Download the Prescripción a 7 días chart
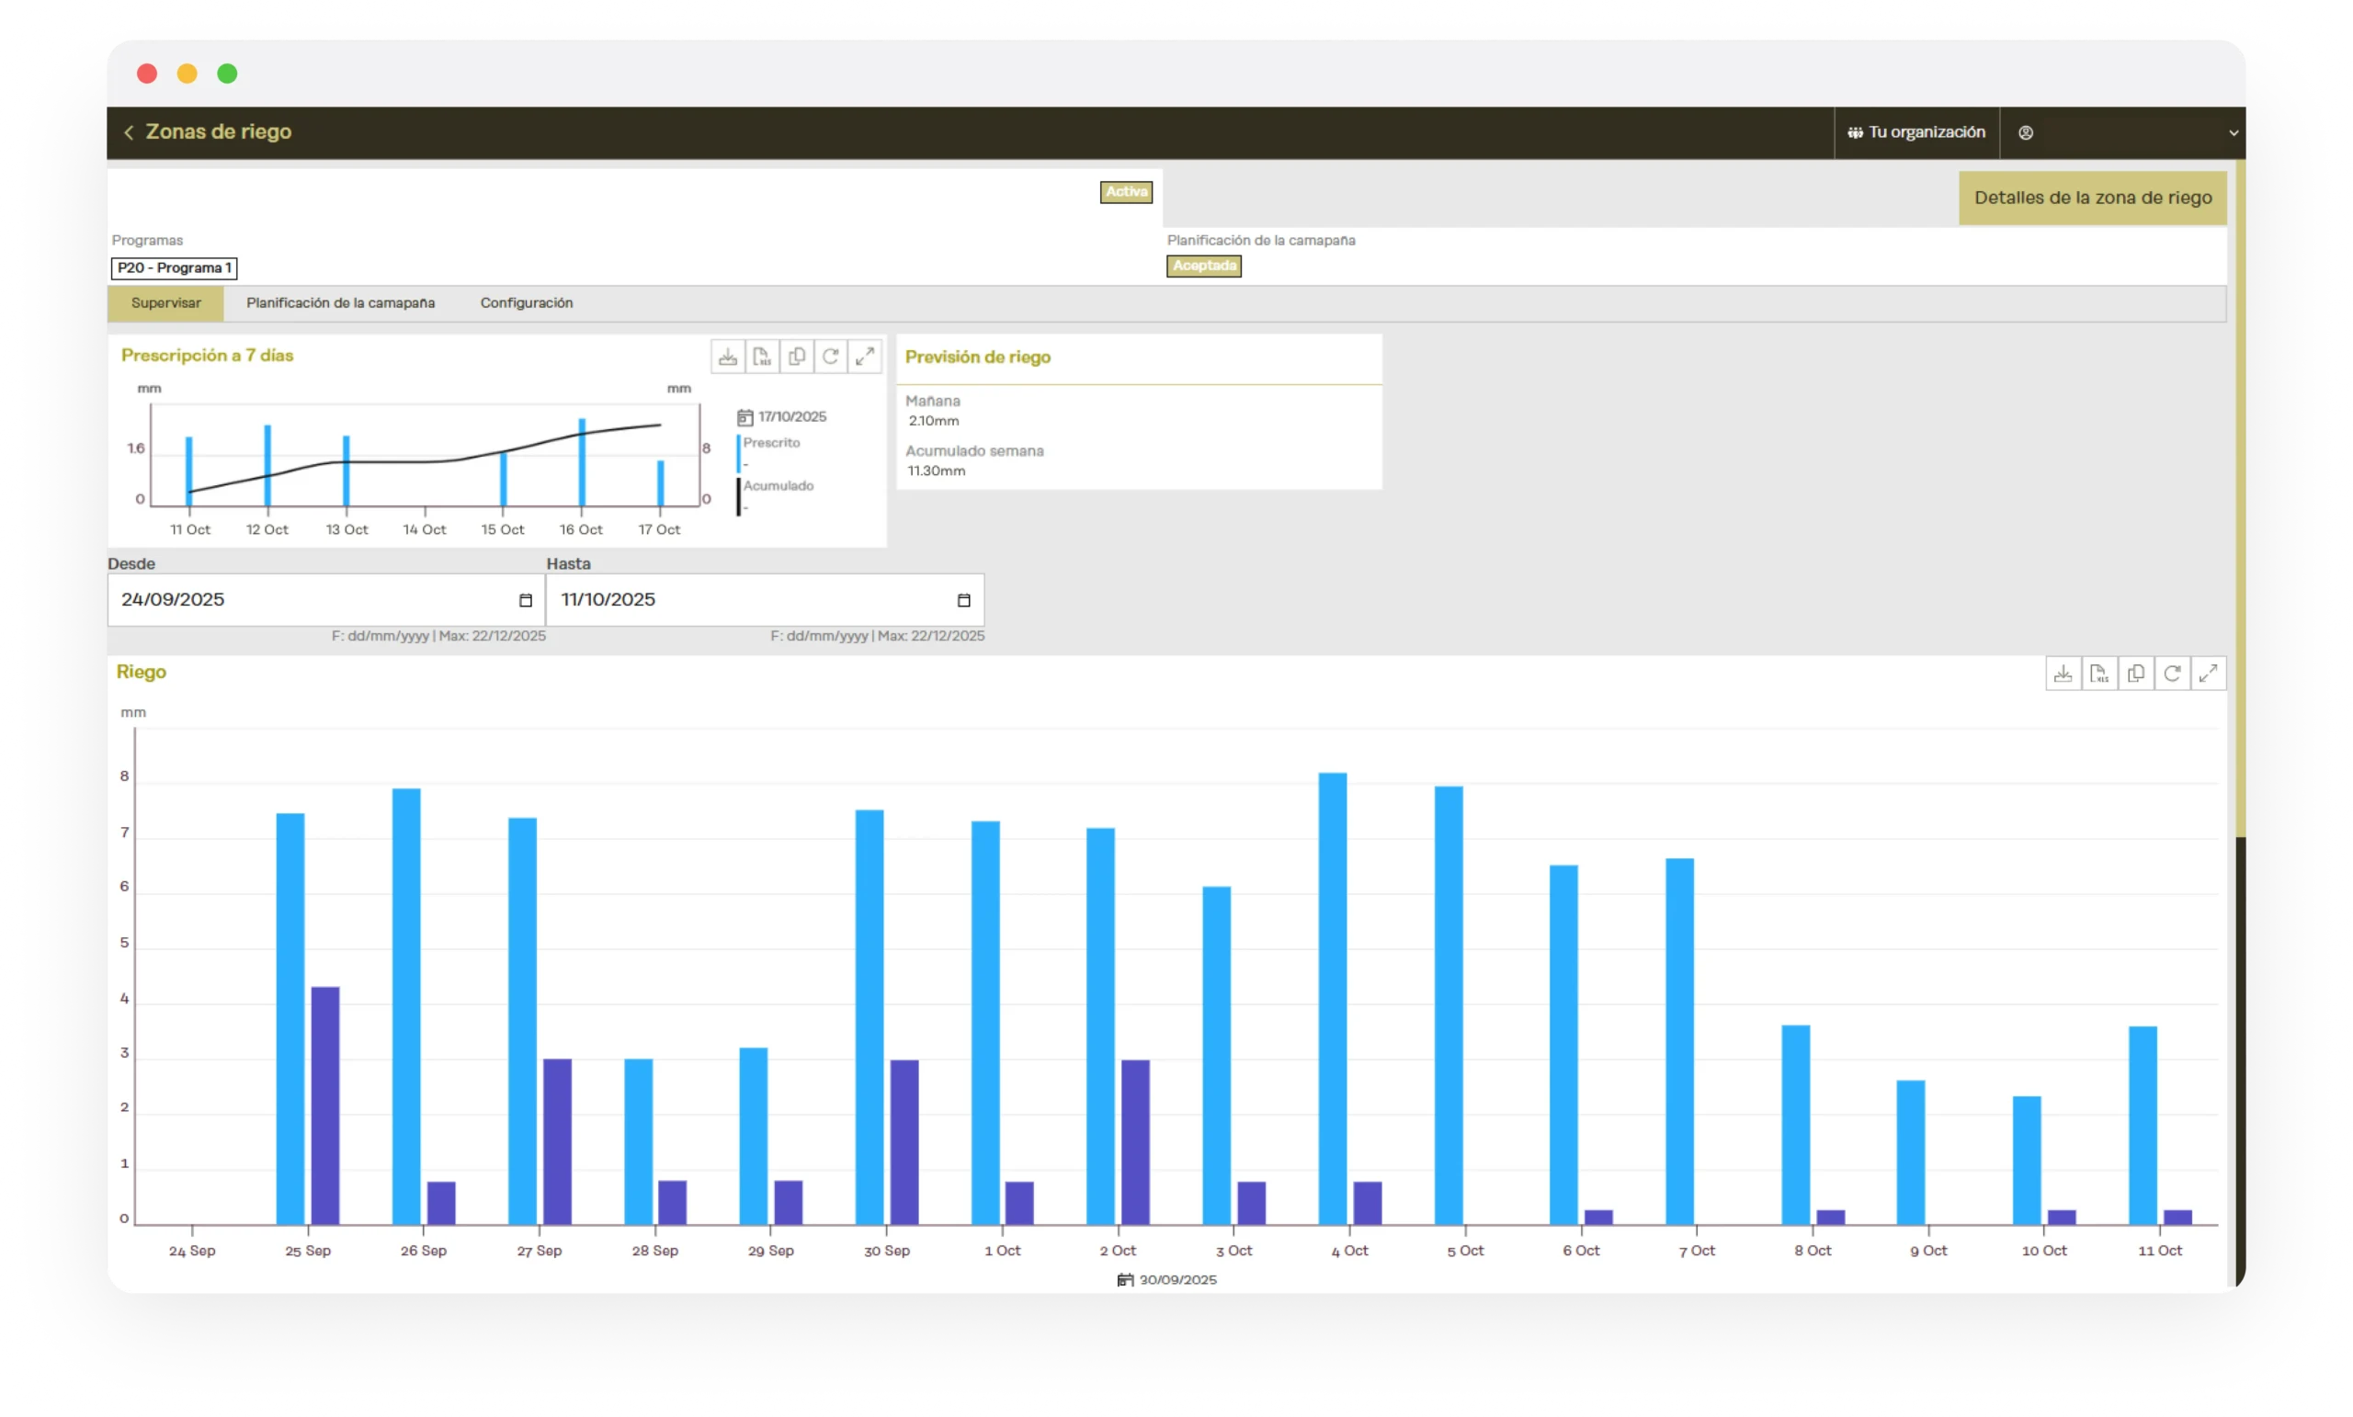This screenshot has height=1417, width=2353. pyautogui.click(x=728, y=357)
